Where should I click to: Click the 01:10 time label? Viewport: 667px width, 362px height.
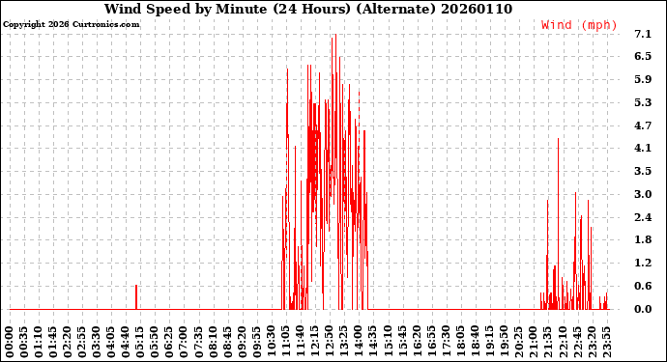(39, 342)
